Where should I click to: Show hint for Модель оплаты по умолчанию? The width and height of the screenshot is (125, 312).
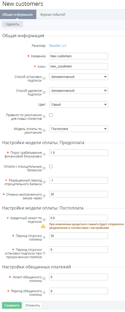(44, 131)
